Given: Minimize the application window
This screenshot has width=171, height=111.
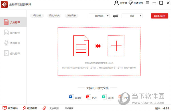Looking at the screenshot, I should click(154, 3).
